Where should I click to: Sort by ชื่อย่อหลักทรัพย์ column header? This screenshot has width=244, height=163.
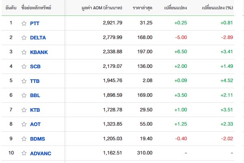(x=37, y=8)
